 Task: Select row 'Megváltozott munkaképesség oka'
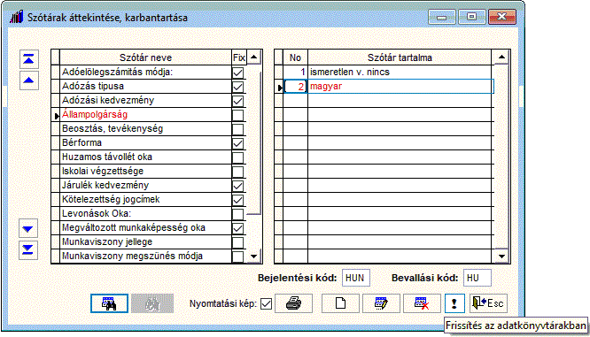click(x=145, y=227)
